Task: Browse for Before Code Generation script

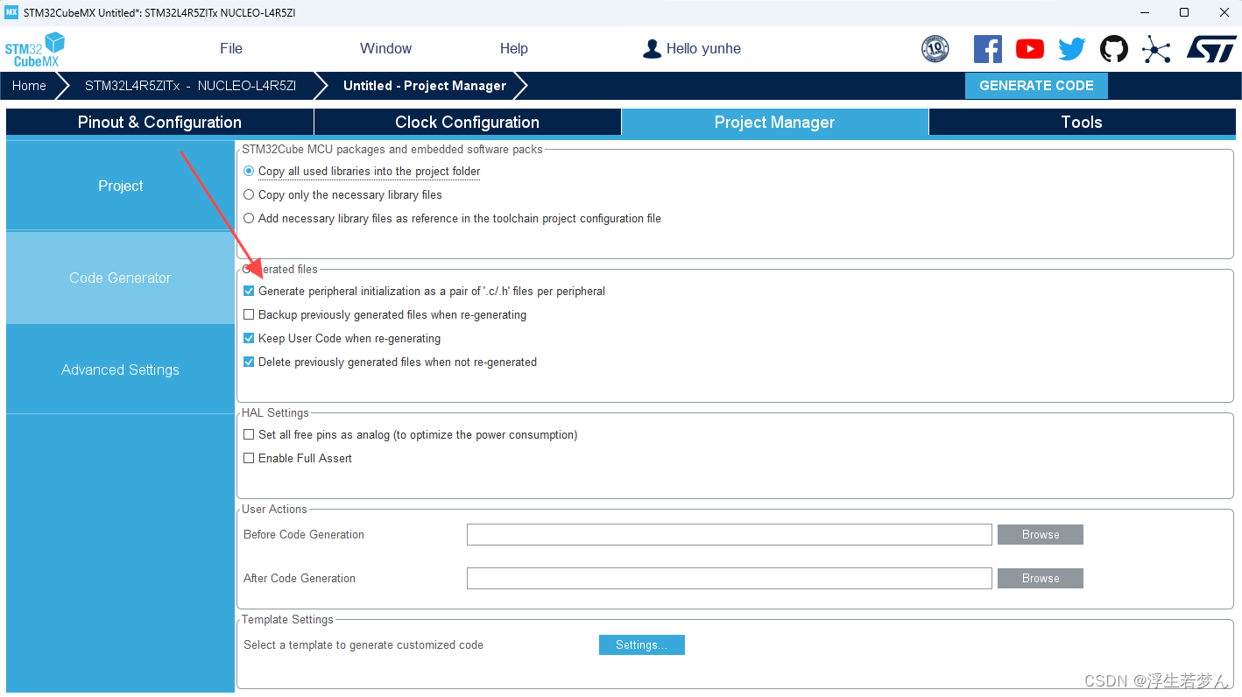Action: pos(1041,535)
